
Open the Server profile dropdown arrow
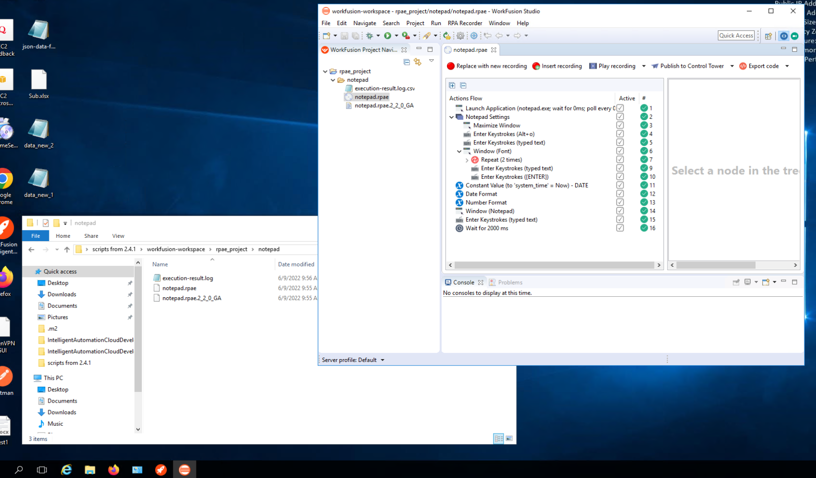click(383, 360)
